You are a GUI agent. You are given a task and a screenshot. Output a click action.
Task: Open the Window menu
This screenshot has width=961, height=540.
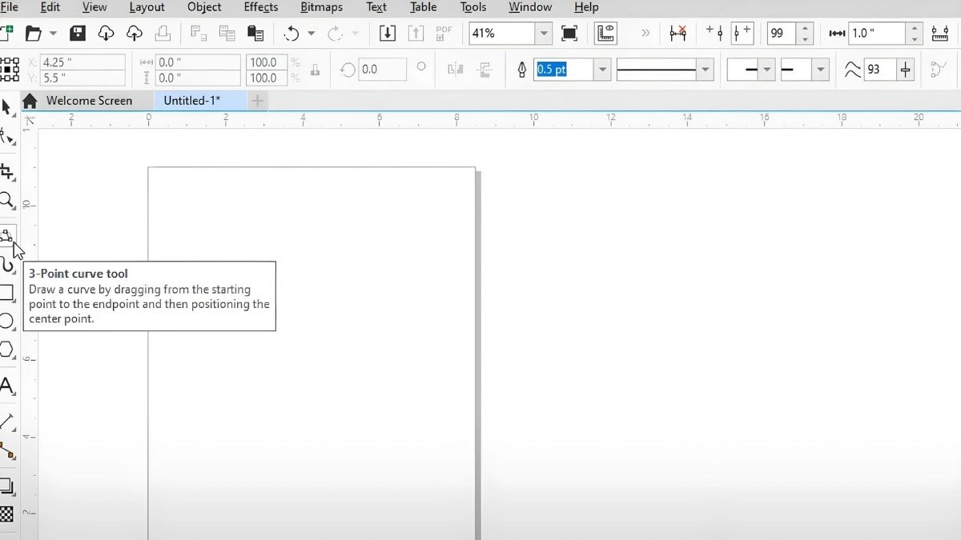click(530, 7)
